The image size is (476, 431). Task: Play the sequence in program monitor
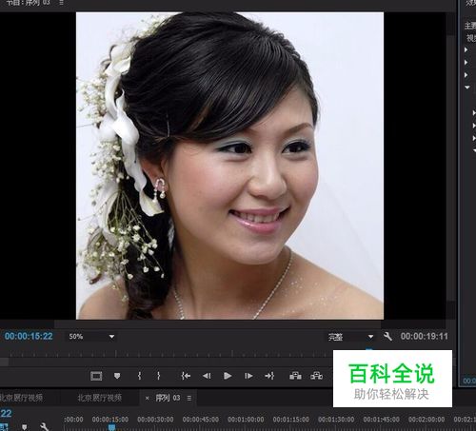228,376
